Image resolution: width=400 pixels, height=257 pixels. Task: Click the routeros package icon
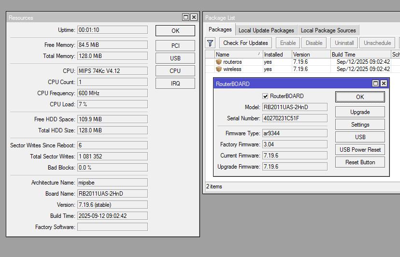pos(219,62)
